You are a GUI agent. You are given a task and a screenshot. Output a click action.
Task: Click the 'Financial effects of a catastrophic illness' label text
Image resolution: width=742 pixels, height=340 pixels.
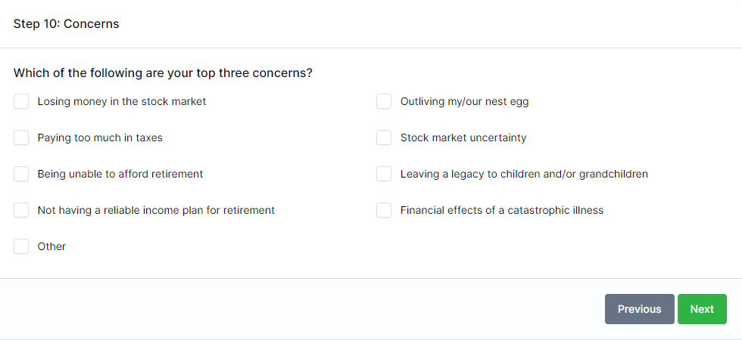(502, 210)
